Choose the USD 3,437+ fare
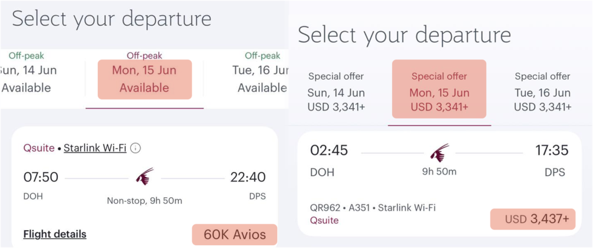This screenshot has height=248, width=593. [533, 219]
